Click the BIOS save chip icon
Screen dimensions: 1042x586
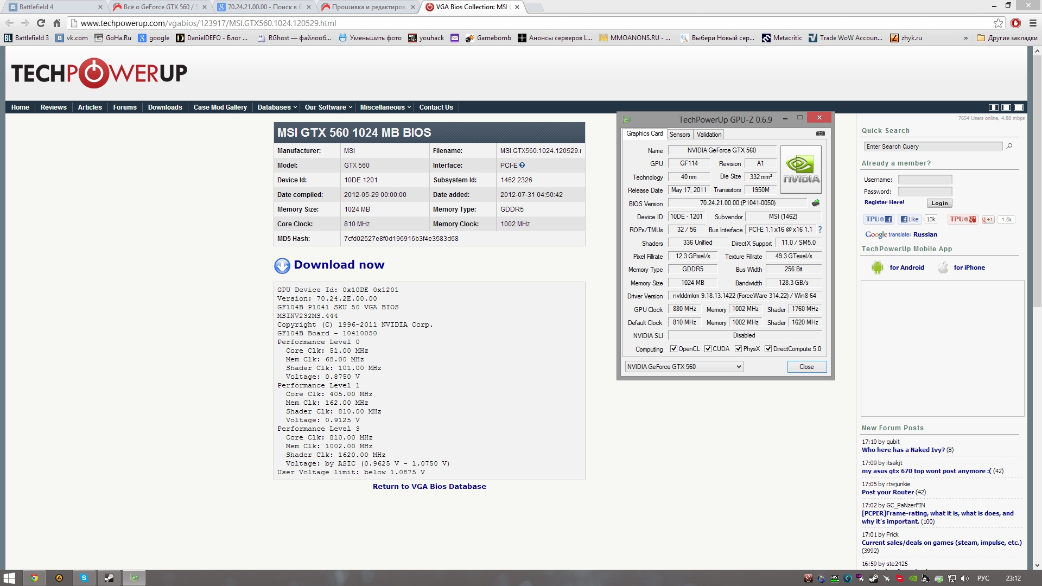pos(815,203)
